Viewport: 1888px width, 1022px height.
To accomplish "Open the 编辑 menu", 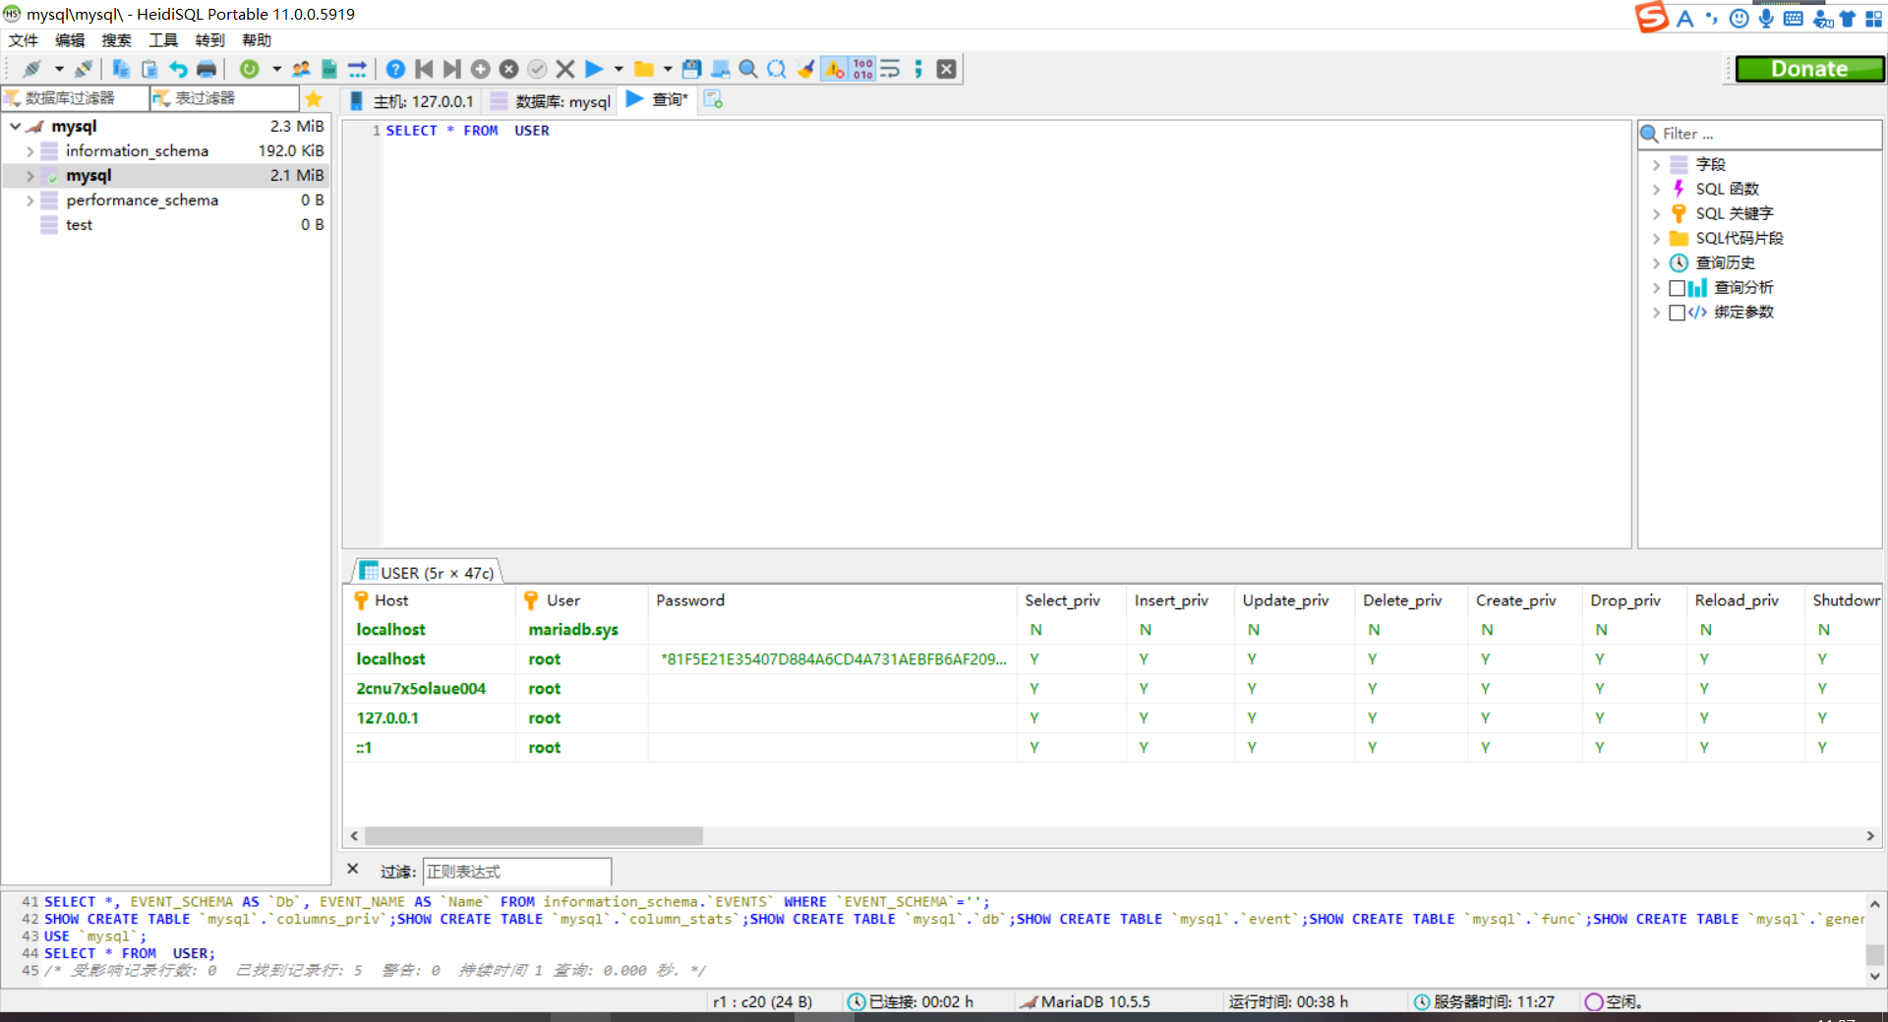I will [x=70, y=40].
